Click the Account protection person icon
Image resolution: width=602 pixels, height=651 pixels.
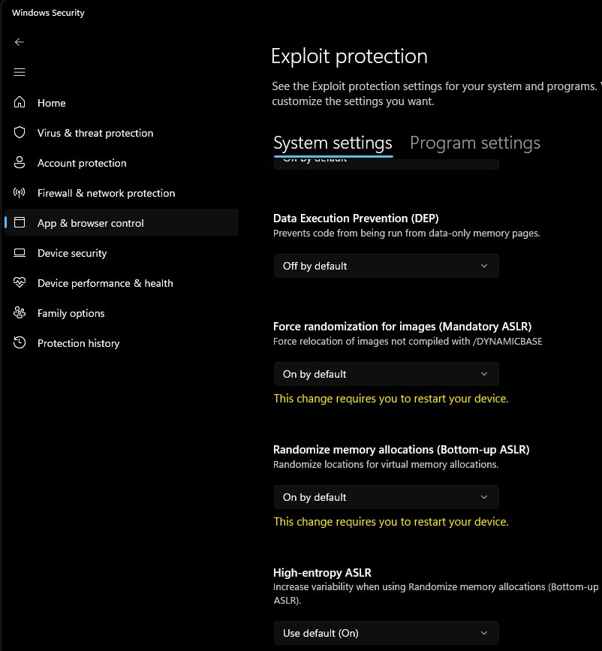click(20, 163)
